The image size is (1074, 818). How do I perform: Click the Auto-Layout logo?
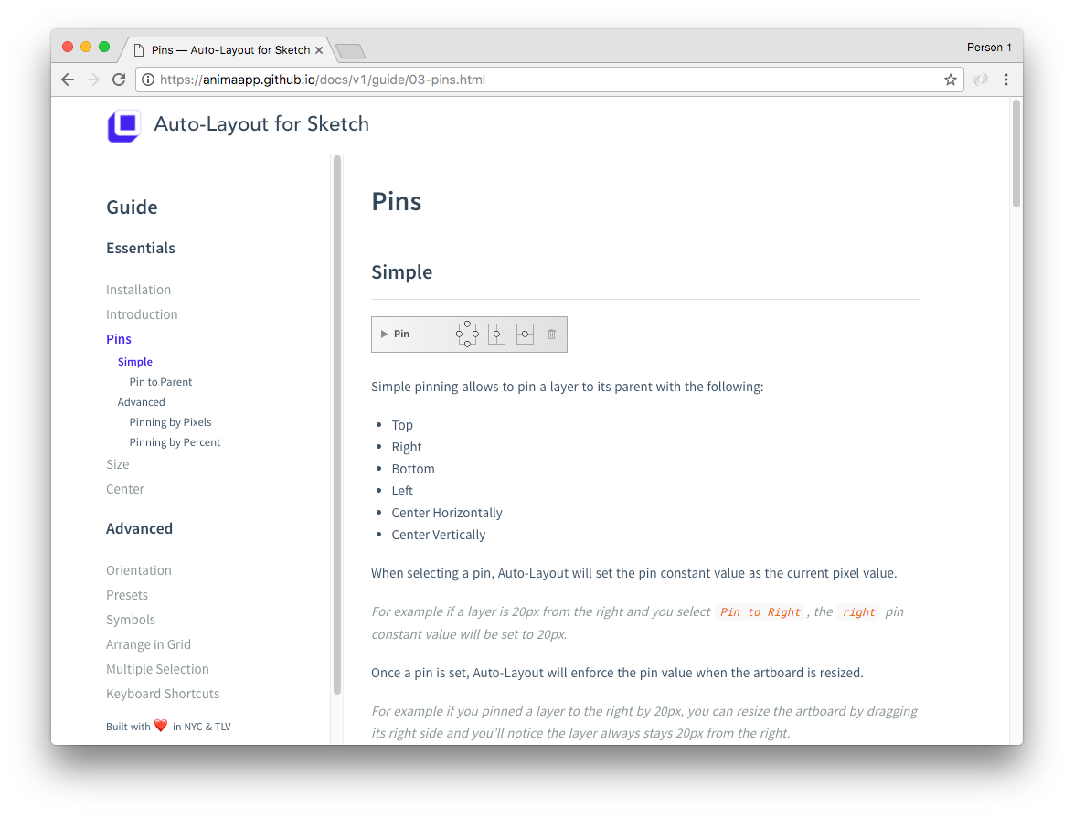(123, 124)
